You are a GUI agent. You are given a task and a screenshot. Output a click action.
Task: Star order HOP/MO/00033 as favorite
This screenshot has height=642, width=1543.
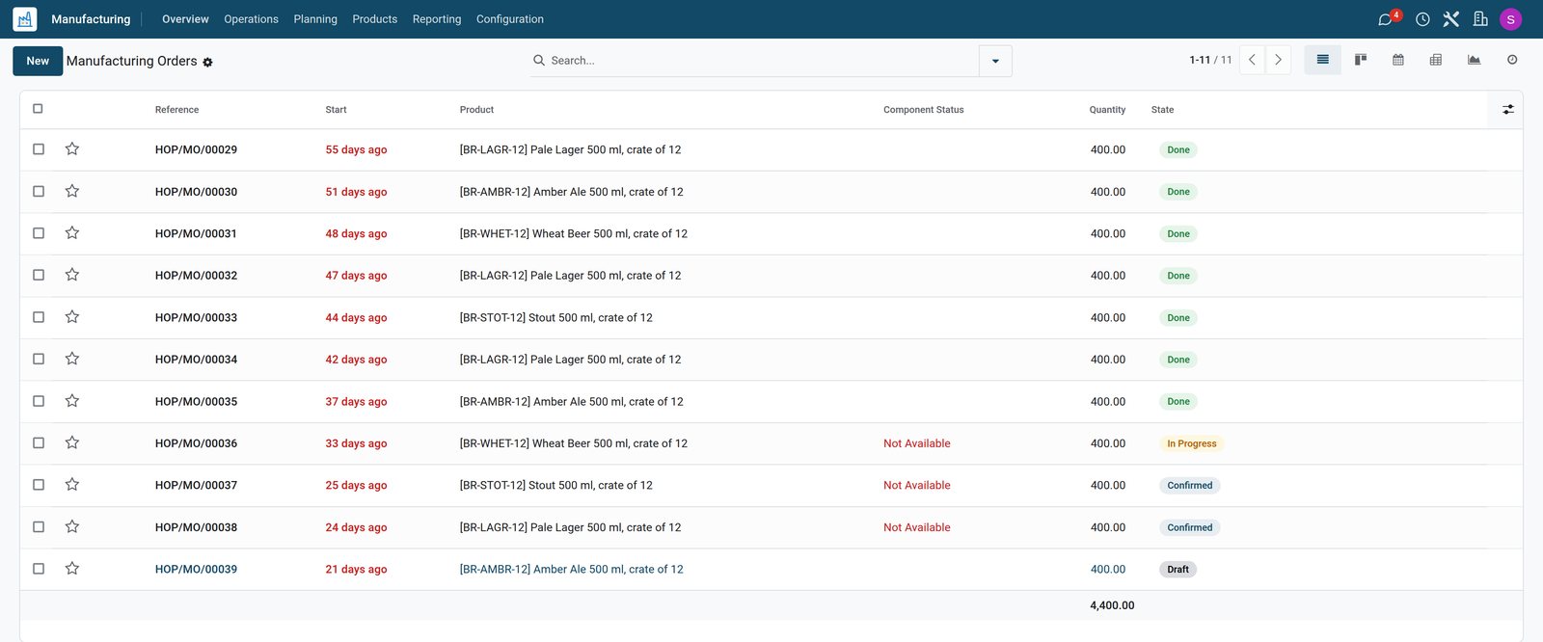pyautogui.click(x=72, y=317)
